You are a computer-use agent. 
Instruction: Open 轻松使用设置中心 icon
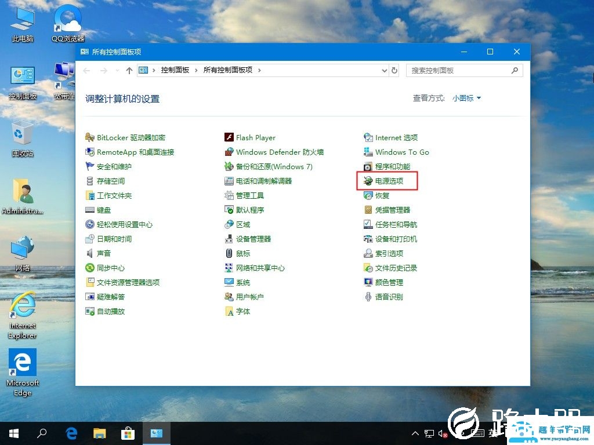90,224
